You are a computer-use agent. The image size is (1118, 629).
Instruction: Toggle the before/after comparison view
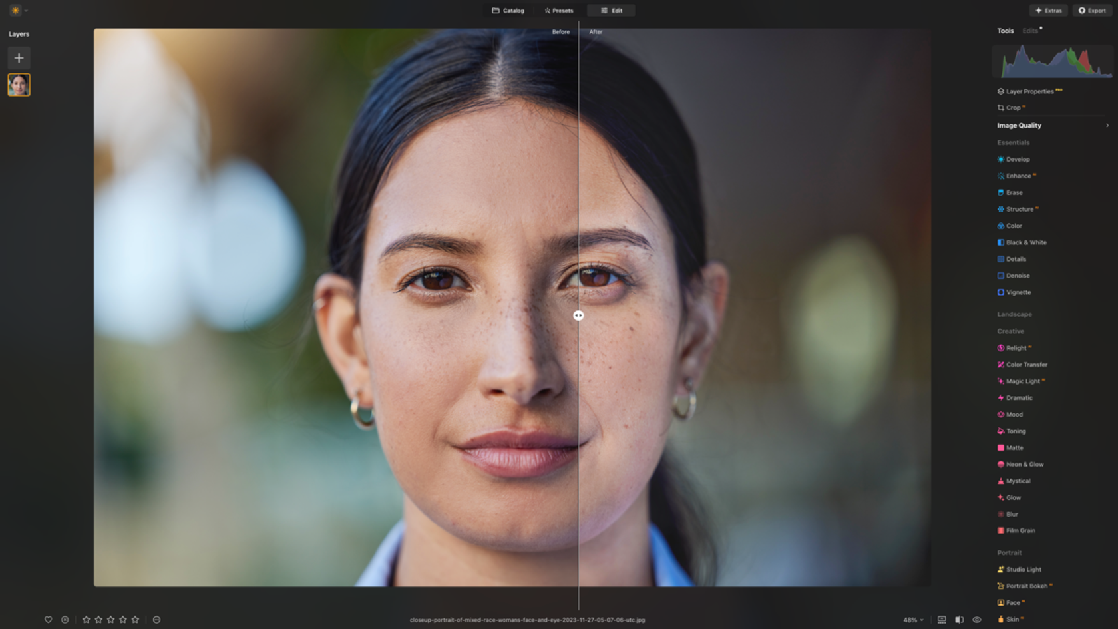[960, 620]
